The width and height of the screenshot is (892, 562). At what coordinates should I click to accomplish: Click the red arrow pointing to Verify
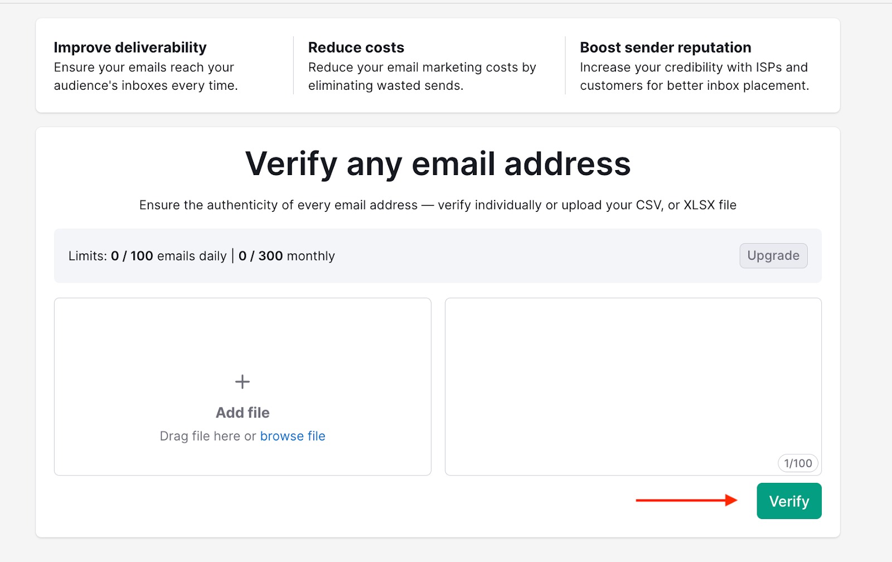[686, 501]
